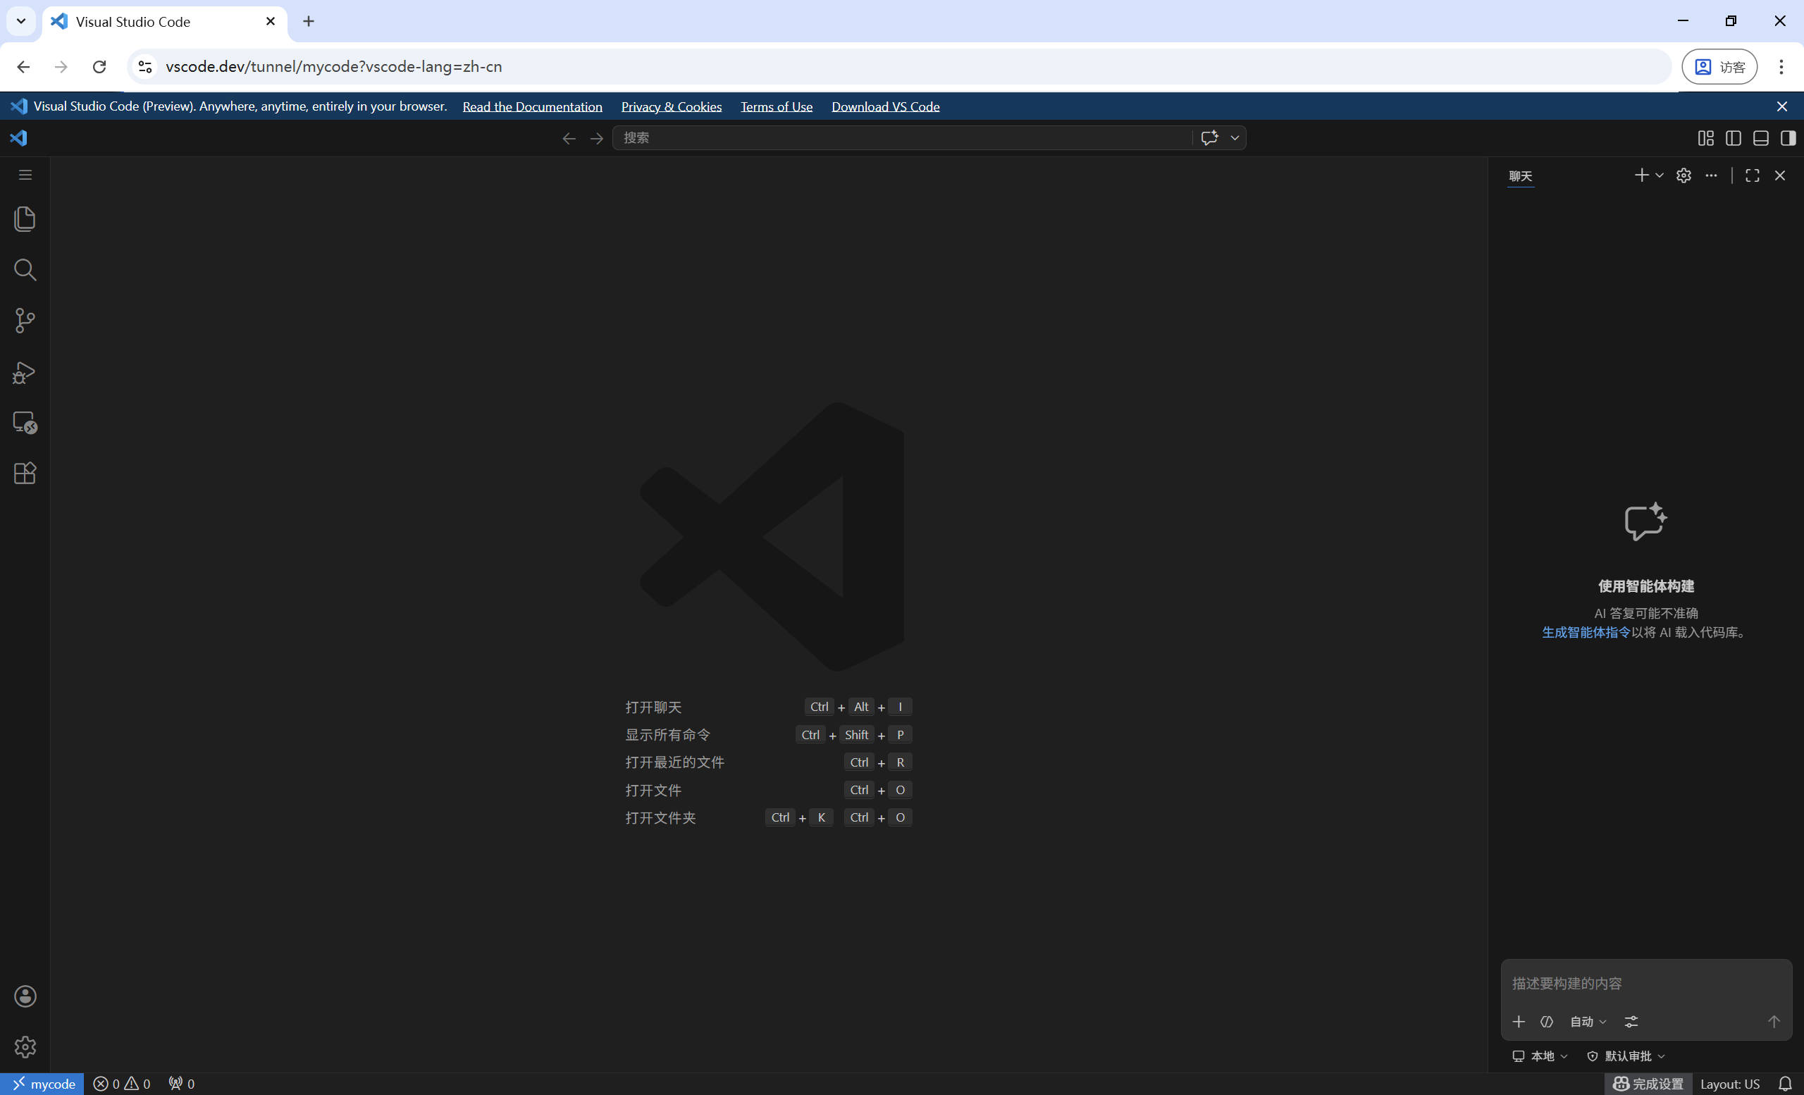Image resolution: width=1804 pixels, height=1095 pixels.
Task: Click the 显示所有命令 shortcut hint
Action: [668, 735]
